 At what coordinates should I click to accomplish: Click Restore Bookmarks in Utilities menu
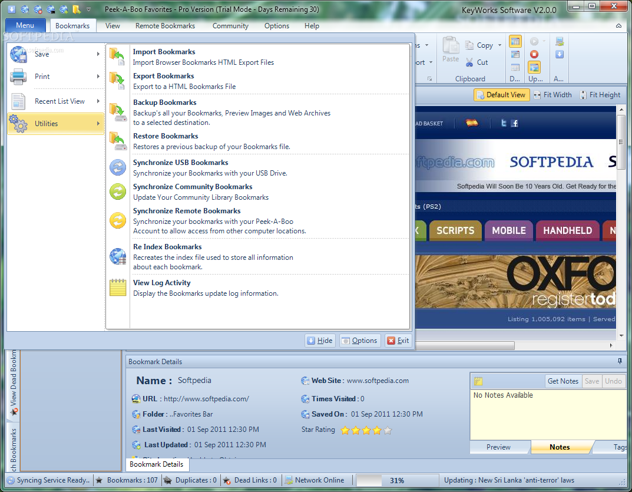(258, 141)
